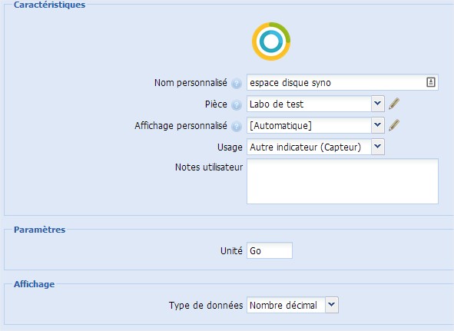This screenshot has height=331, width=454.
Task: Edit Affichage personnalisé with pencil icon
Action: pos(394,125)
